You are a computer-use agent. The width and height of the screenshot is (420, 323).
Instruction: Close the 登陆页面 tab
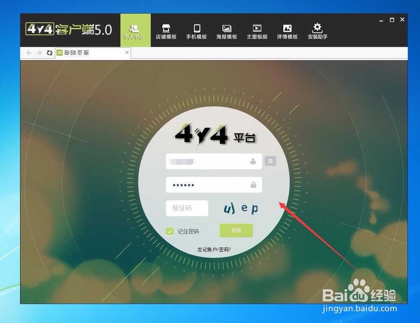coord(127,53)
